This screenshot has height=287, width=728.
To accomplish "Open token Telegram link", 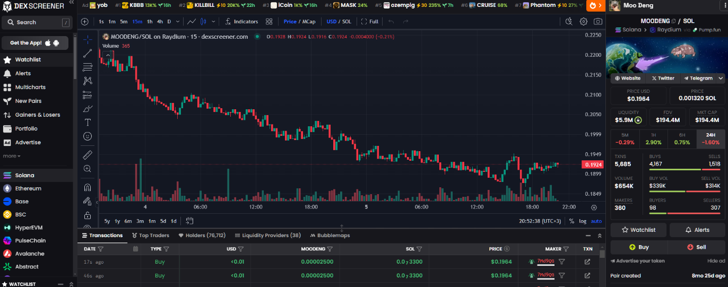I will 698,78.
